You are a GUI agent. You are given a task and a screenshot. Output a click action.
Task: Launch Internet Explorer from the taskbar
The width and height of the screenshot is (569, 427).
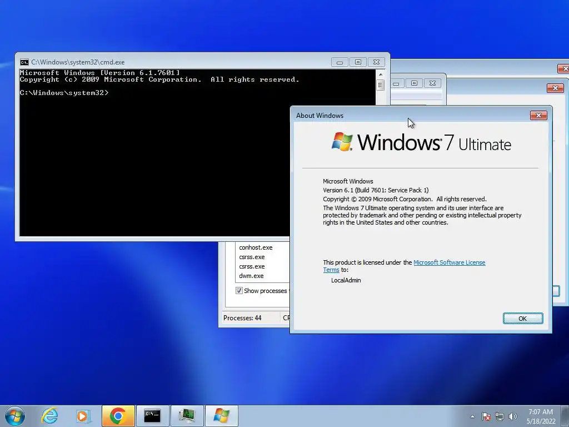point(49,416)
